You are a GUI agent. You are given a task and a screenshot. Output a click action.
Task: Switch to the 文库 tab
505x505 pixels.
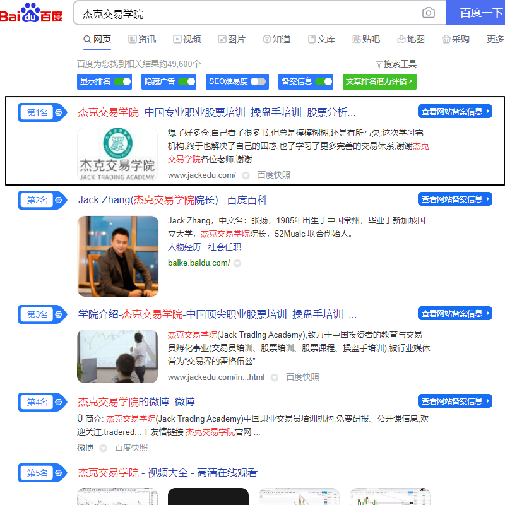pos(321,39)
